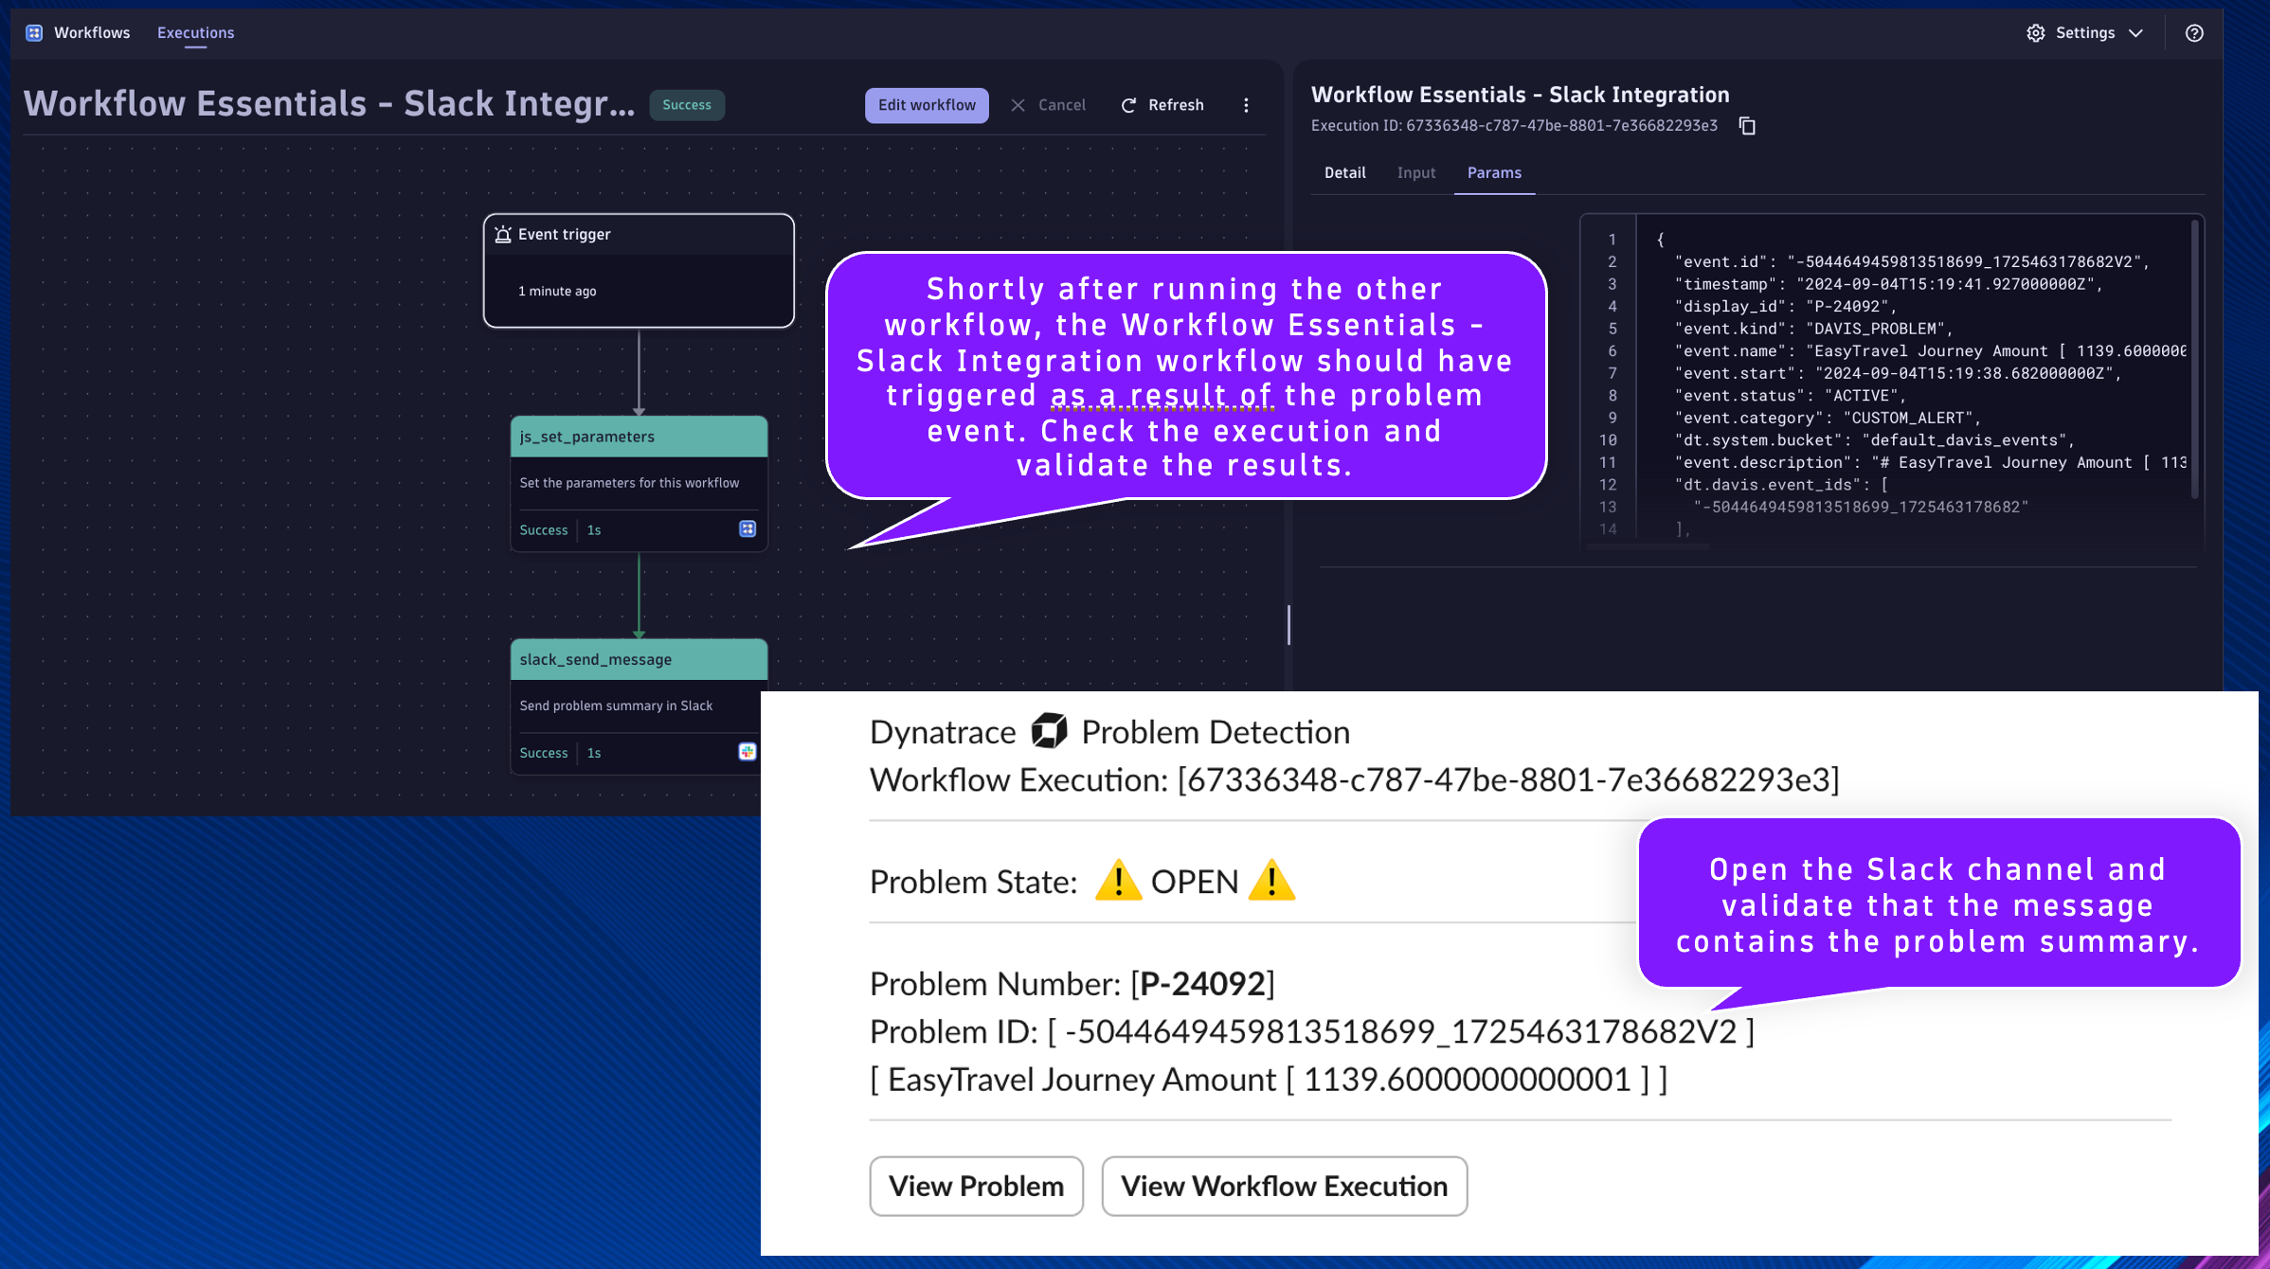Click the 1 minute ago trigger timestamp
The image size is (2270, 1269).
click(x=557, y=291)
